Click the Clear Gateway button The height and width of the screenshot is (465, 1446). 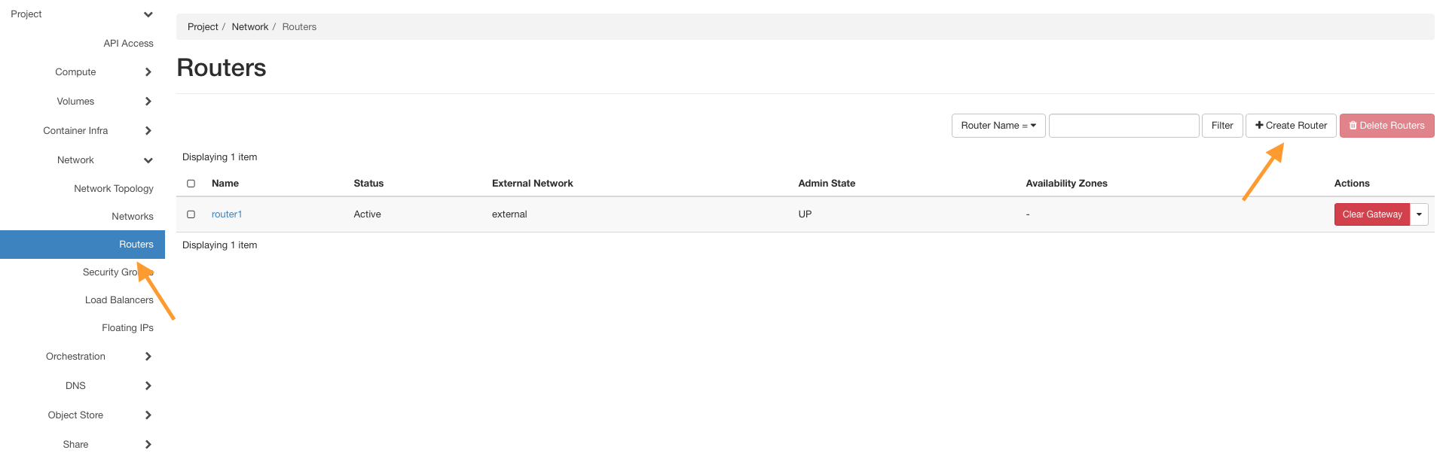click(1371, 214)
